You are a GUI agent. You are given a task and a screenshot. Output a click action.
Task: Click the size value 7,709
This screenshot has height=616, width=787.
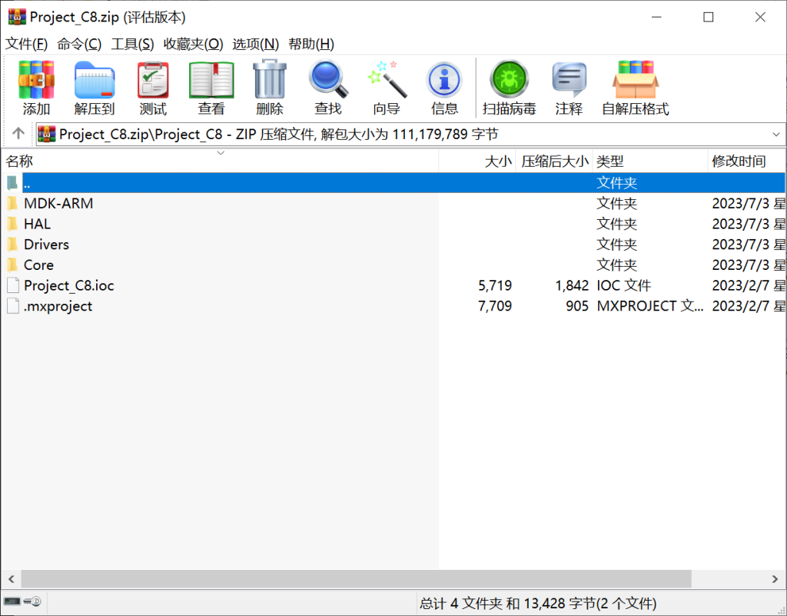pos(495,306)
